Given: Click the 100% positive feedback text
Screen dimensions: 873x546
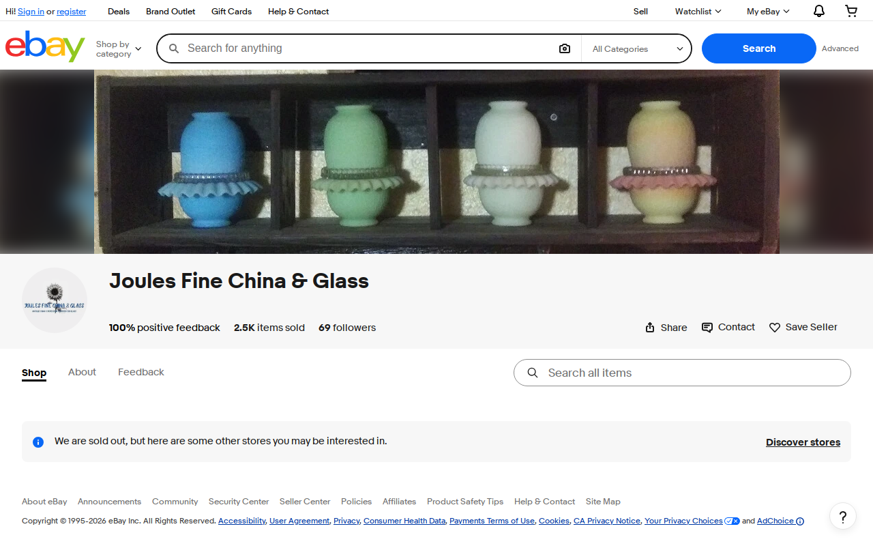Looking at the screenshot, I should pyautogui.click(x=164, y=328).
